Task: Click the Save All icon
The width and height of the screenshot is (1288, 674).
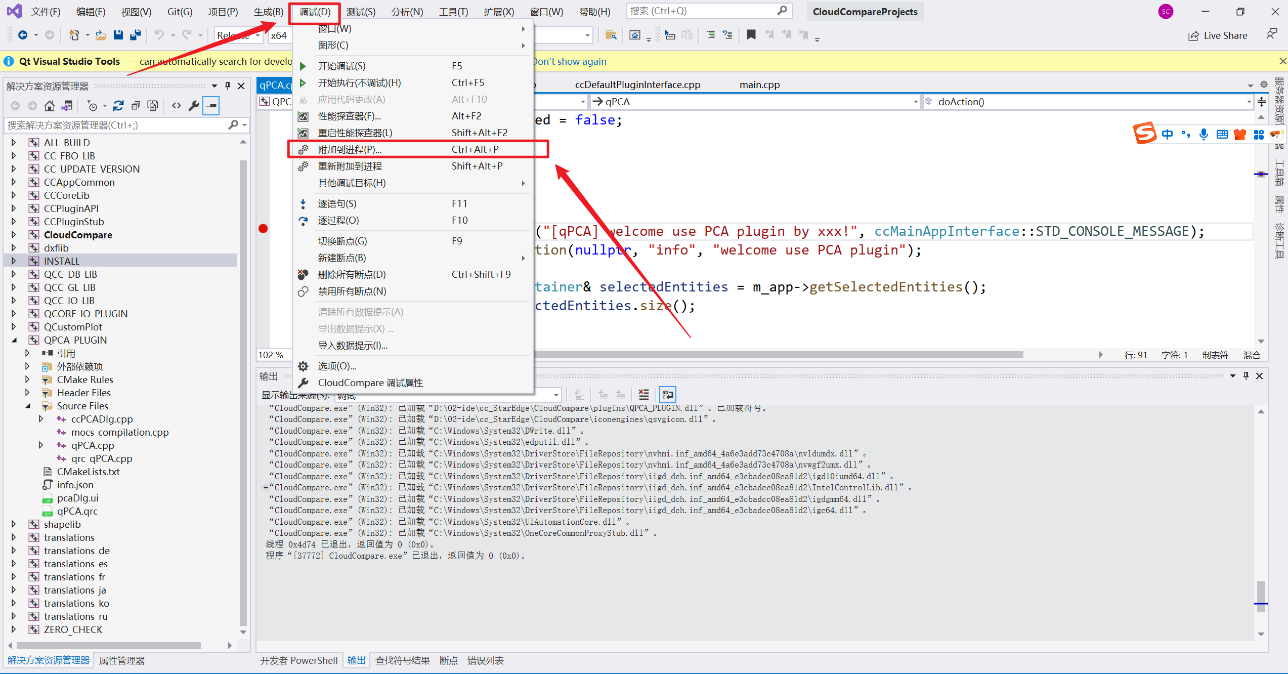Action: pyautogui.click(x=135, y=35)
